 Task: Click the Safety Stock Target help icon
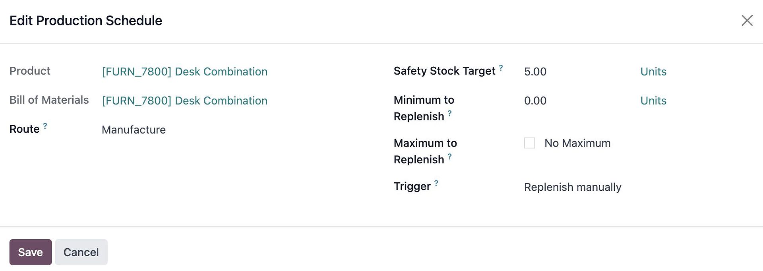coord(501,68)
